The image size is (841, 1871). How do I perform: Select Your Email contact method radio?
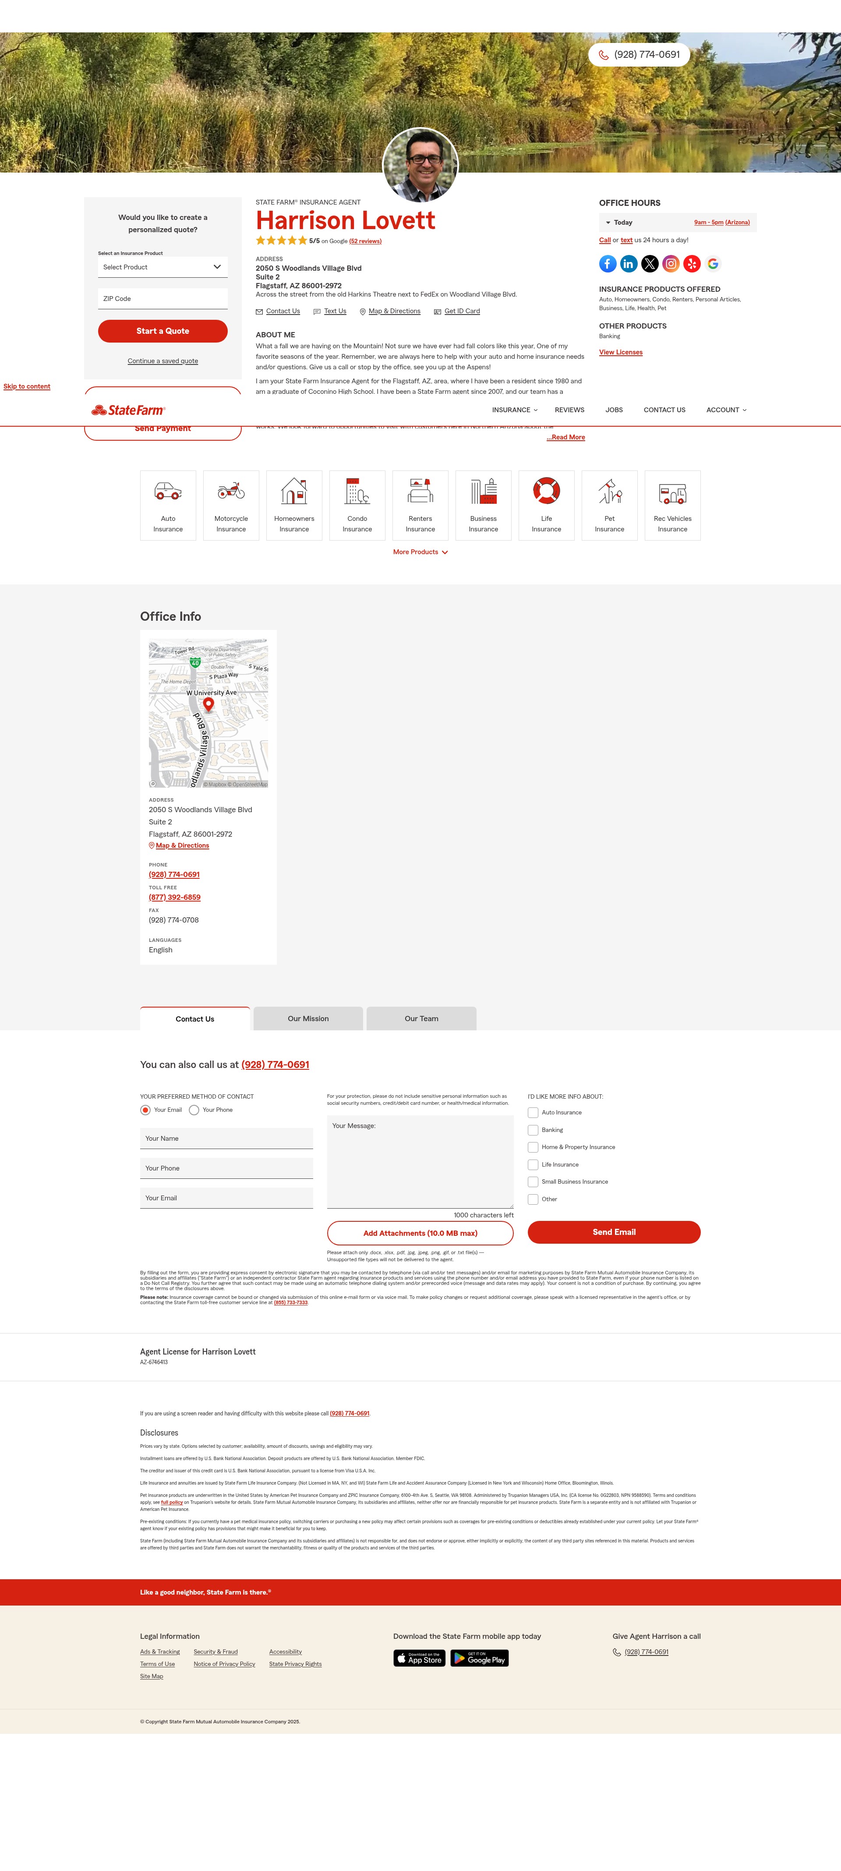click(x=145, y=1110)
